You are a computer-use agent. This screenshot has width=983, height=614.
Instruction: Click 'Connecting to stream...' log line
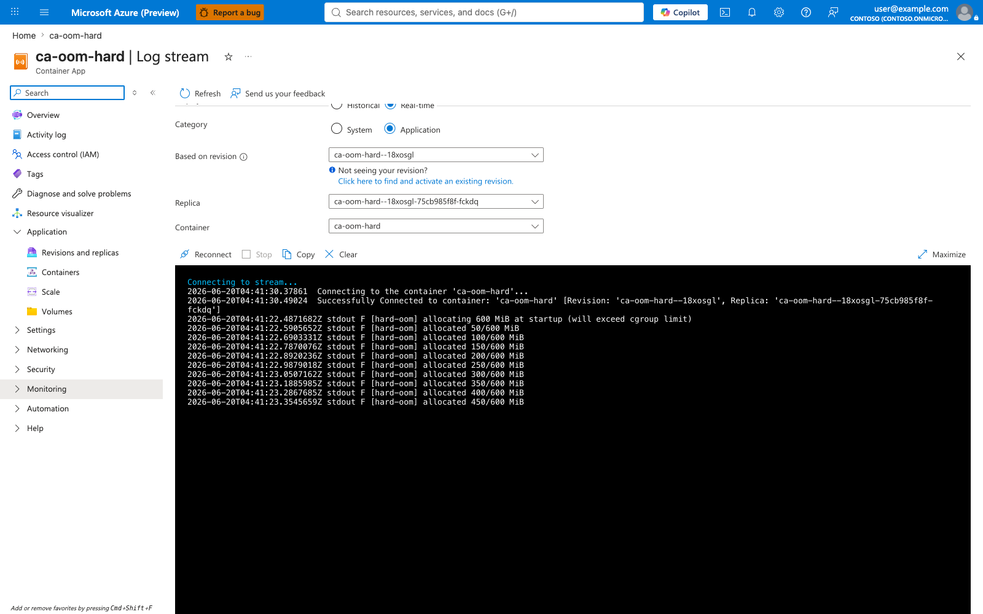pos(242,282)
